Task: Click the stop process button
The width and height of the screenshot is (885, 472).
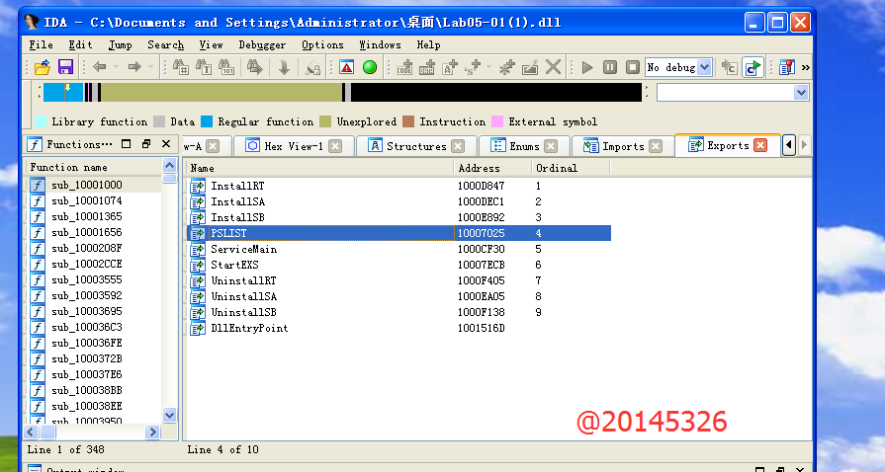Action: point(633,68)
